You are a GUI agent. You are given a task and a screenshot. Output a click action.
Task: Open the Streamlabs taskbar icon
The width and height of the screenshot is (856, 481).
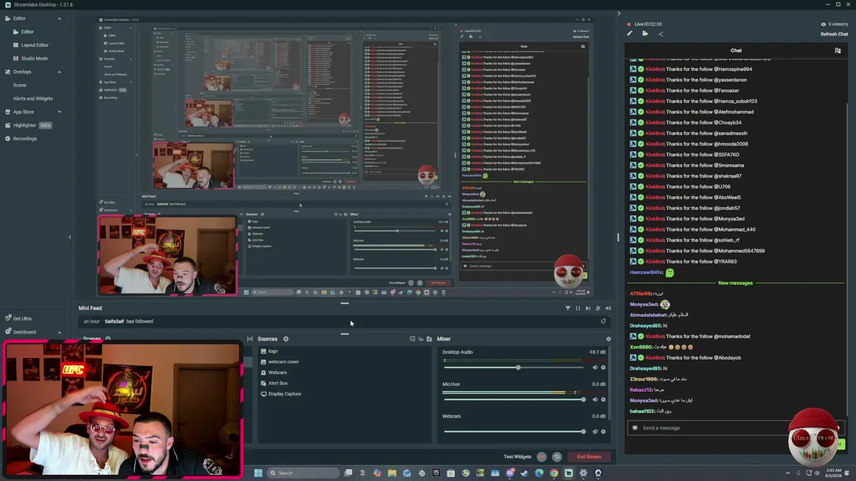click(568, 473)
